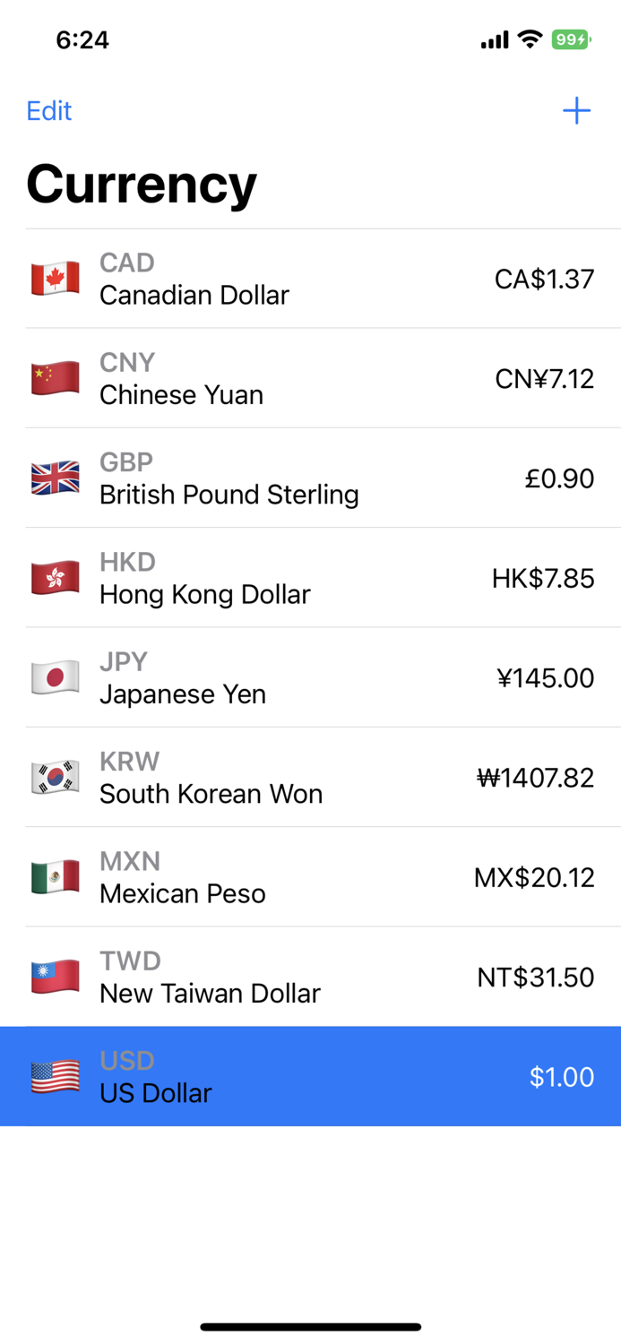The height and width of the screenshot is (1344, 621).
Task: Click the Mexican flag icon
Action: (x=56, y=876)
